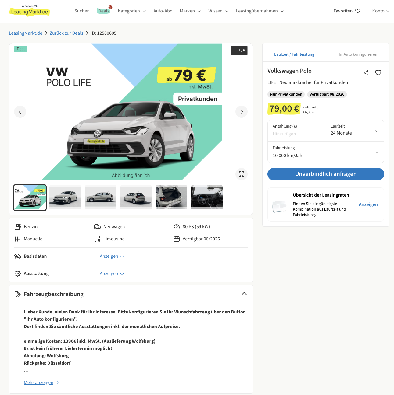The height and width of the screenshot is (395, 394).
Task: Collapse the Fahrzeugbeschreibung section
Action: click(x=244, y=294)
